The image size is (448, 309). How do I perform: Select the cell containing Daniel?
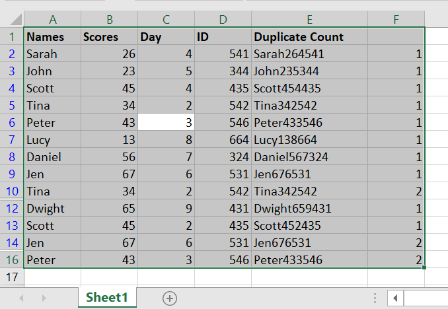pyautogui.click(x=53, y=156)
